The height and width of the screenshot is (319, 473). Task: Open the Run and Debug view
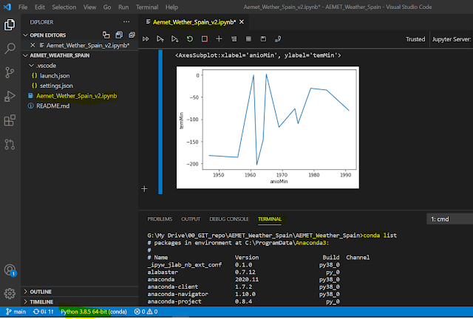click(x=10, y=97)
